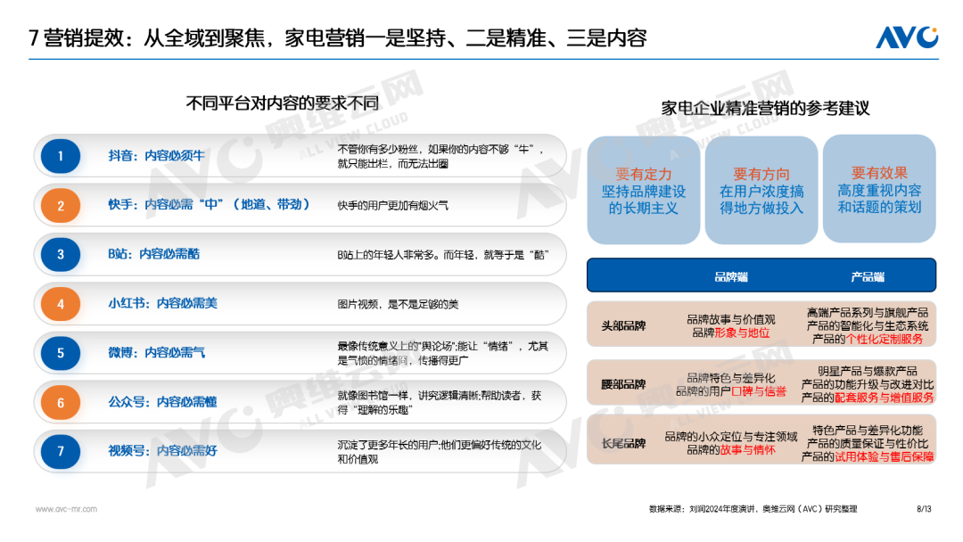Viewport: 963px width, 542px height.
Task: Click the 8/13 page number indicator
Action: point(924,509)
